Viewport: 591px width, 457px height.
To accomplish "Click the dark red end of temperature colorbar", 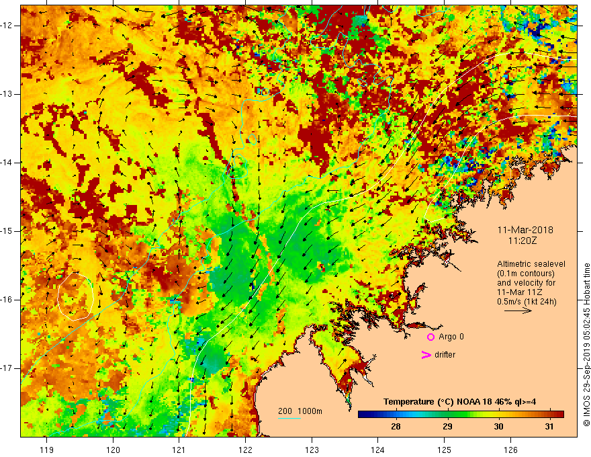I will [561, 415].
